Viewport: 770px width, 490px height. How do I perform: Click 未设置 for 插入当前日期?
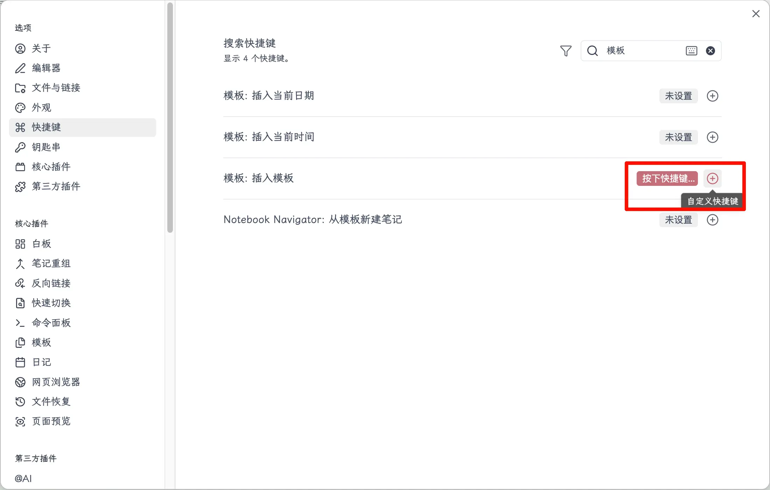click(678, 96)
